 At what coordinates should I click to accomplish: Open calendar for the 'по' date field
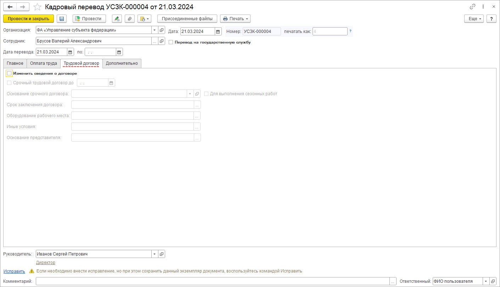[119, 52]
